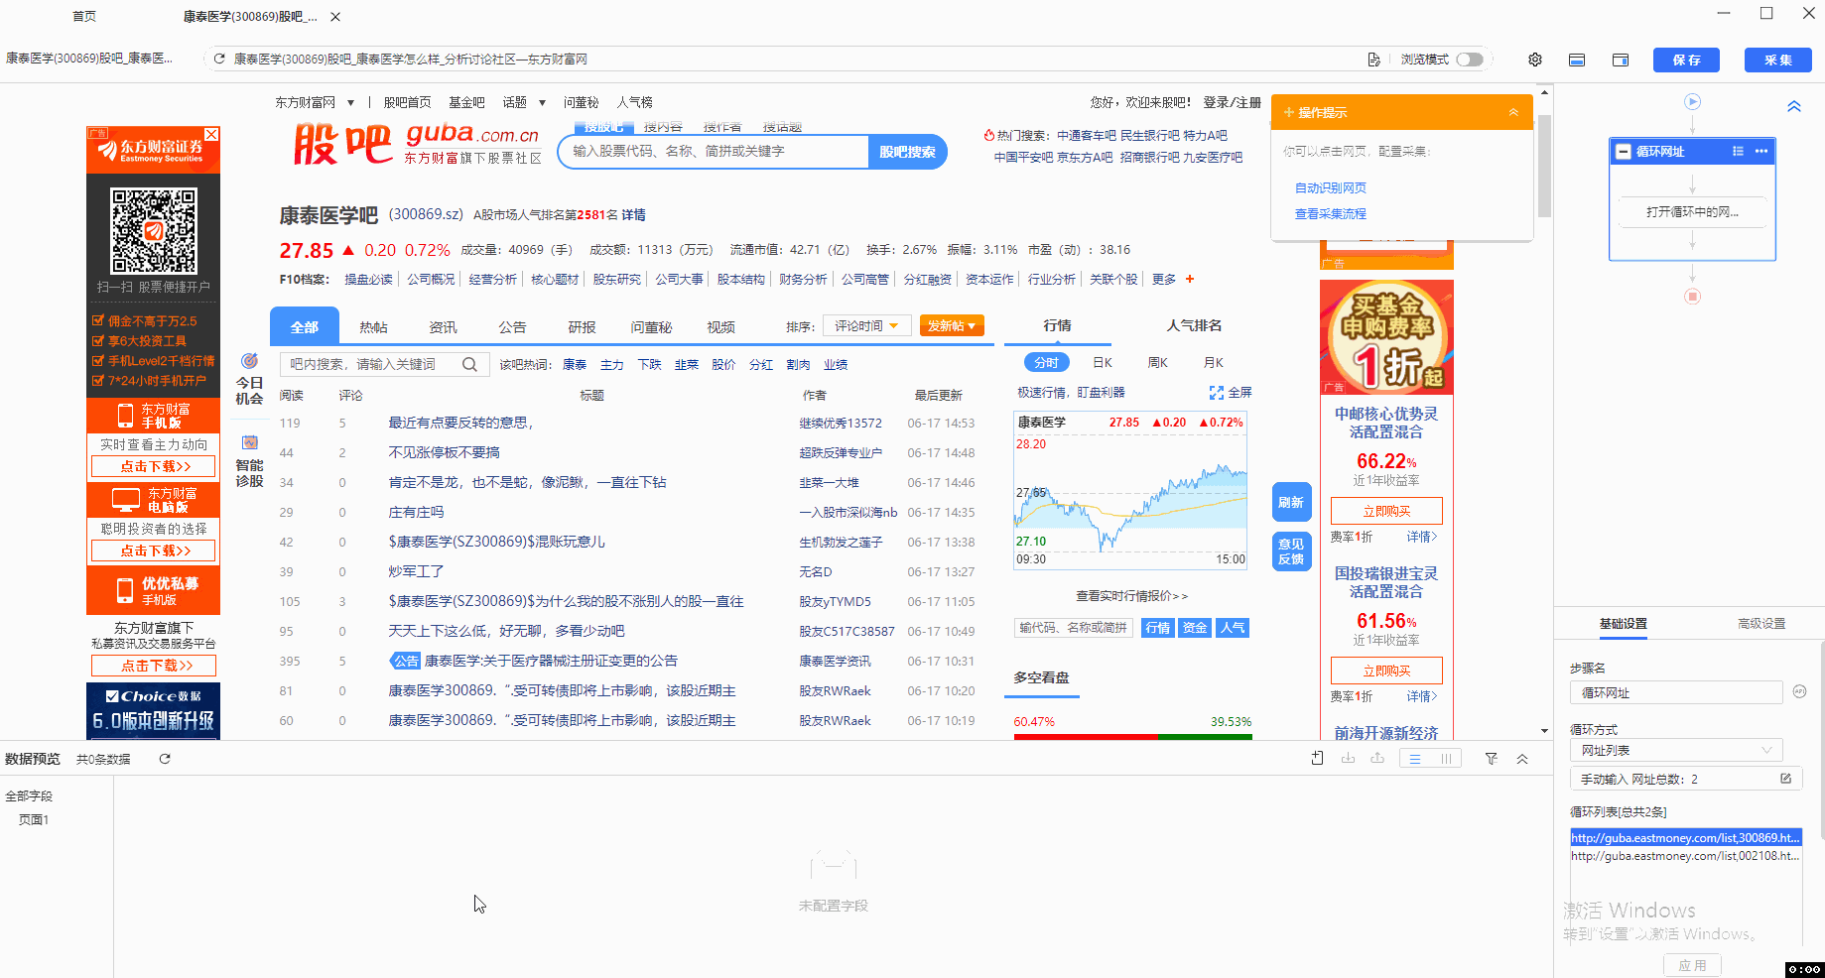Image resolution: width=1825 pixels, height=978 pixels.
Task: Toggle 浏览模式 switch
Action: (1470, 60)
